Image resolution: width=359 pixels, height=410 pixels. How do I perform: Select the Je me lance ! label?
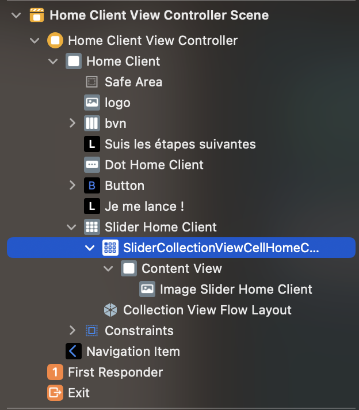tap(144, 206)
